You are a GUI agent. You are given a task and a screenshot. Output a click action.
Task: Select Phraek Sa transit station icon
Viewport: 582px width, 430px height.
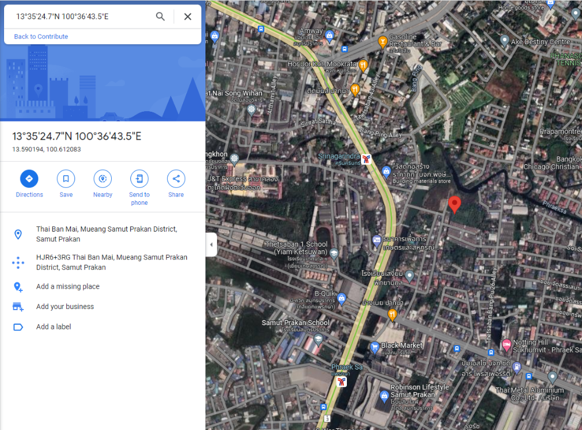coord(342,381)
